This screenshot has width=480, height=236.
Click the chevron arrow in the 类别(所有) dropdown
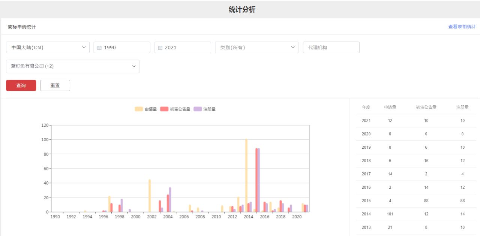click(x=293, y=48)
